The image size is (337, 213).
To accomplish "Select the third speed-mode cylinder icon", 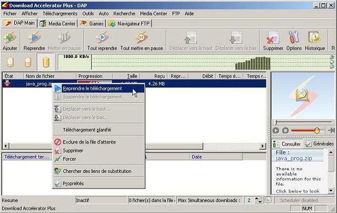I will coord(46,62).
